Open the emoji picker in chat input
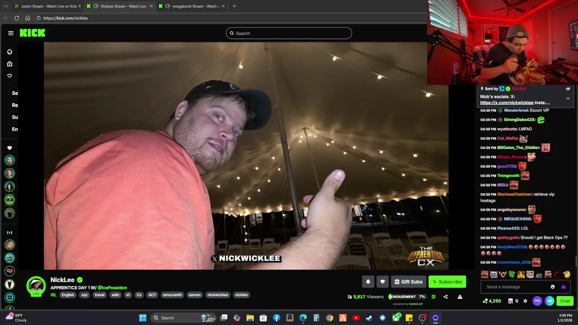The width and height of the screenshot is (578, 325). [x=553, y=287]
